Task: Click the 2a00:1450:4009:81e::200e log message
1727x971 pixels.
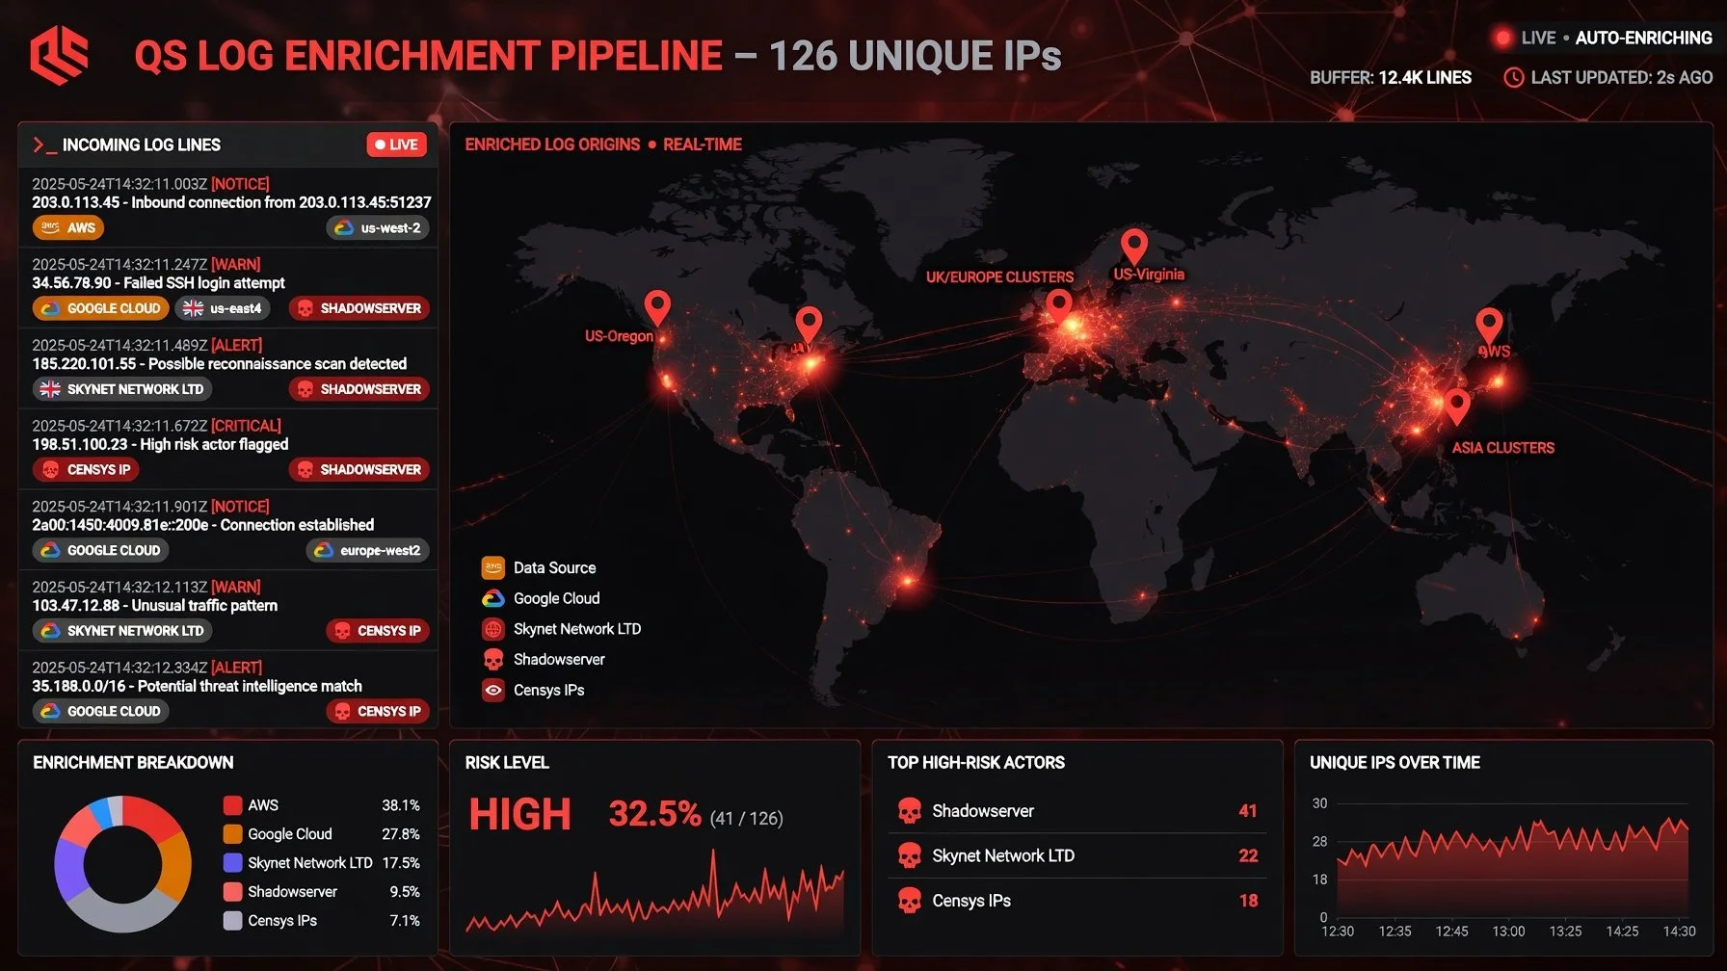Action: (203, 525)
